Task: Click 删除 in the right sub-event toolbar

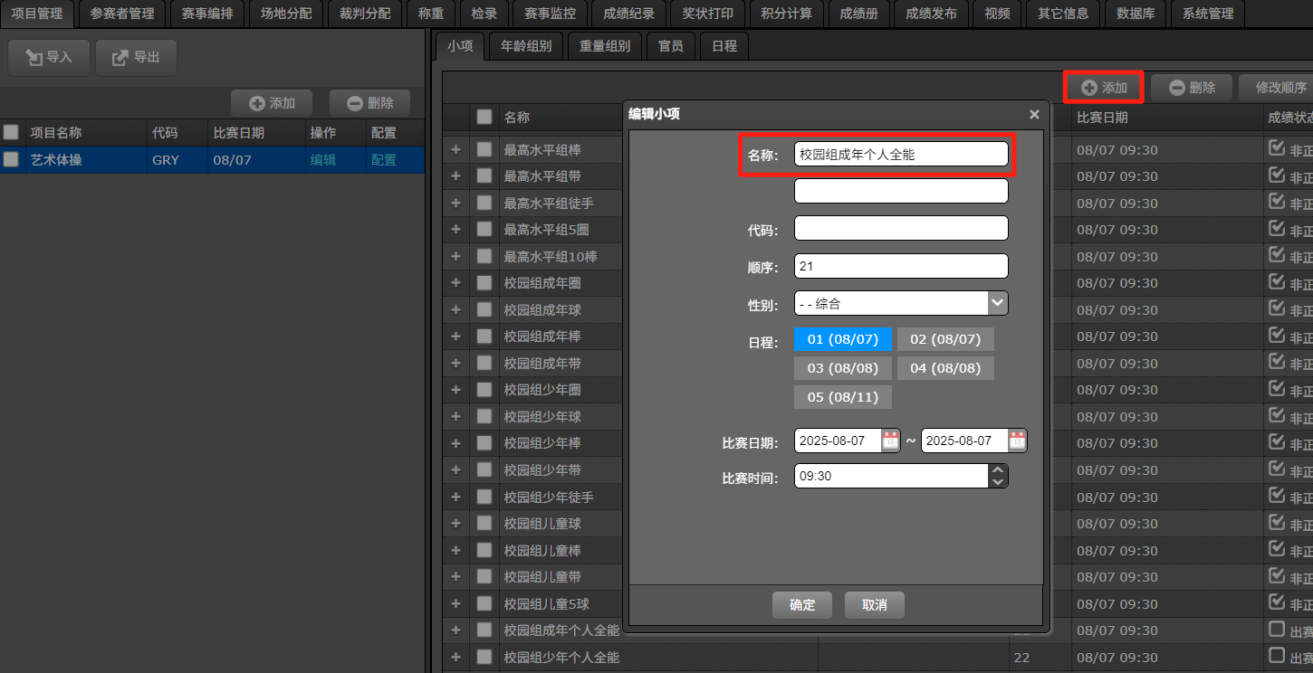Action: pyautogui.click(x=1191, y=88)
